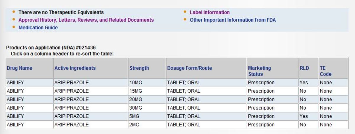Sort table by Dosage Form/Route column

190,68
